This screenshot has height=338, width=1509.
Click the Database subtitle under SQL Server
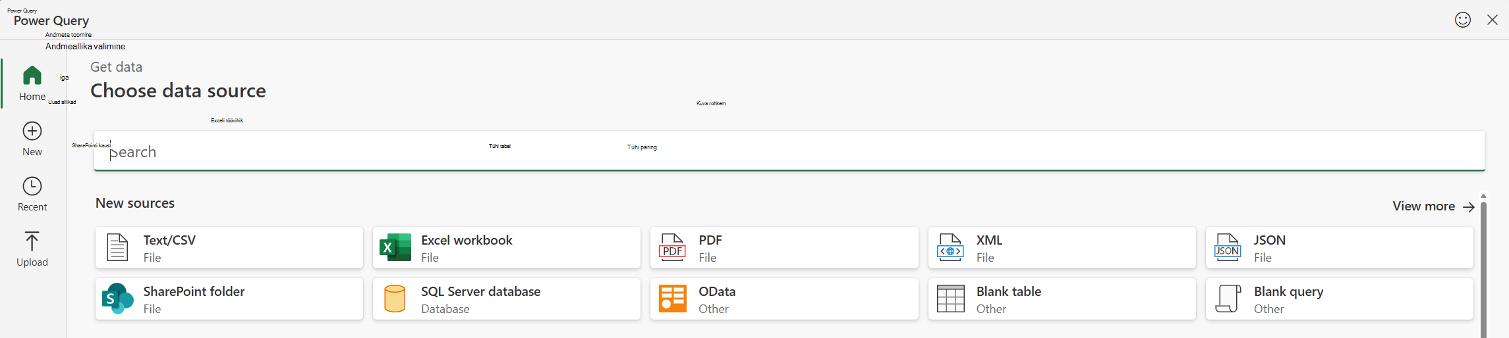[x=445, y=309]
